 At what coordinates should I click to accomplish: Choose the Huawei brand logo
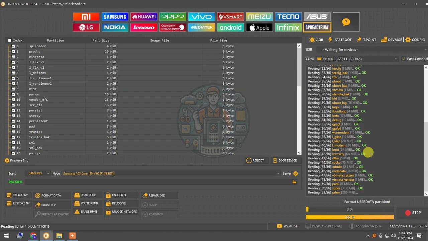[x=144, y=17]
